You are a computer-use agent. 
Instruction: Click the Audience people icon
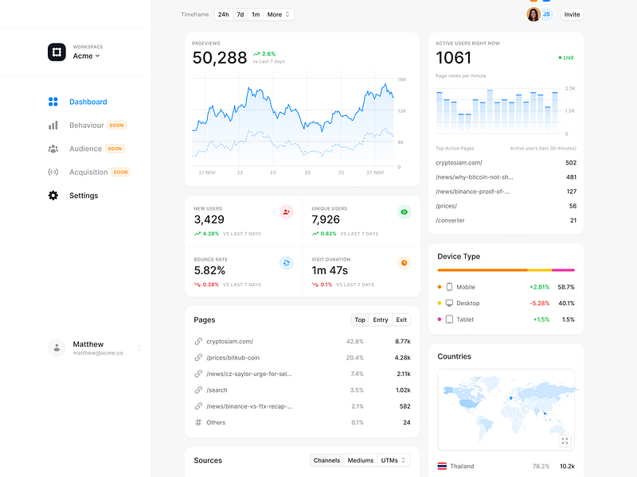coord(52,149)
